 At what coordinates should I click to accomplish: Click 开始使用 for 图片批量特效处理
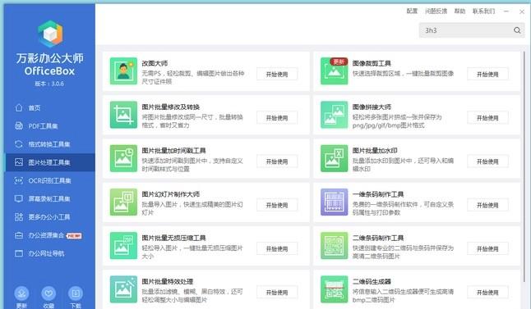pos(277,293)
